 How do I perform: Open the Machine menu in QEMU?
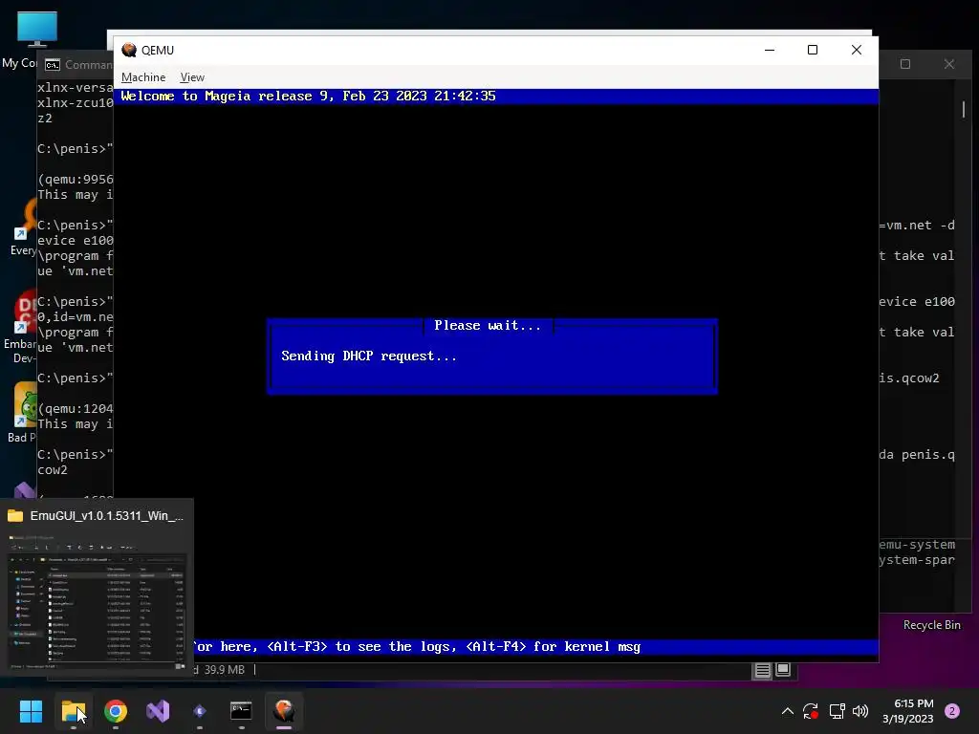[x=143, y=77]
